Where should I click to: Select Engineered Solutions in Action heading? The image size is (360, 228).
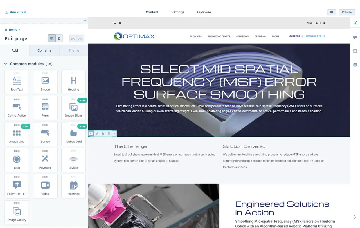(282, 208)
